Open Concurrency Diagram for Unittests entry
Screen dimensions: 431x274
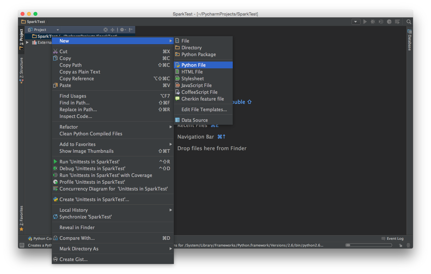113,189
